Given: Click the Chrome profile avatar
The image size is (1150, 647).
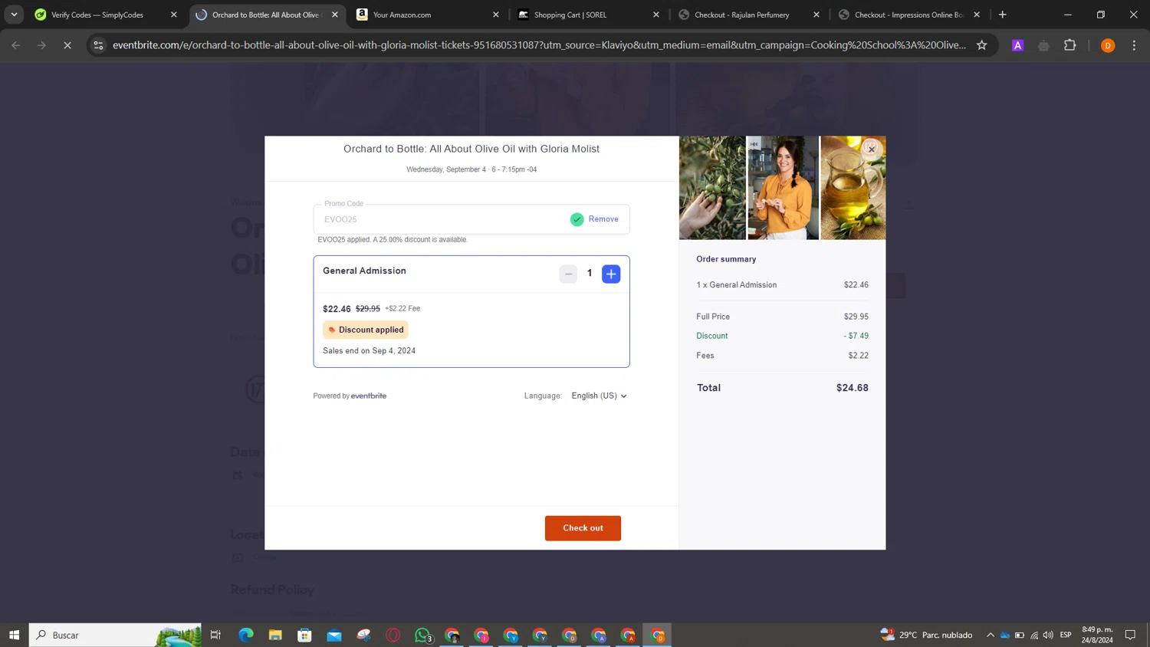Looking at the screenshot, I should pos(1108,45).
